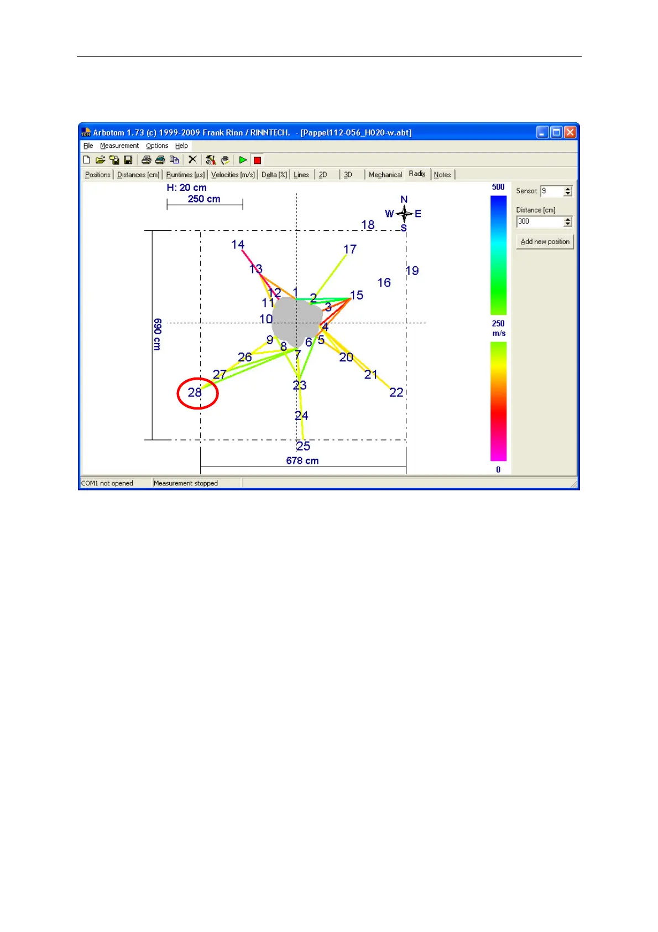This screenshot has height=932, width=658.
Task: Switch to the Runtimes [µs] tab
Action: [185, 175]
